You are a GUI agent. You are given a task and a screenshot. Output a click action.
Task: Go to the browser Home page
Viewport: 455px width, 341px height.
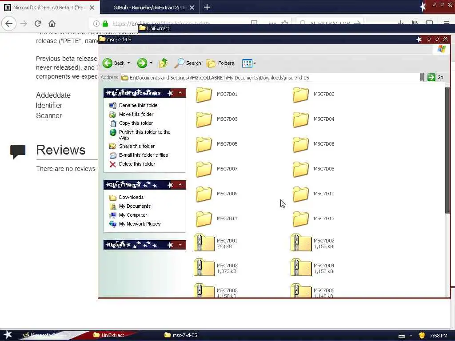[x=52, y=24]
